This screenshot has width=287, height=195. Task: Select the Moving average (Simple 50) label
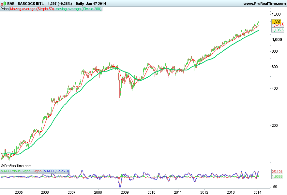tap(32, 9)
